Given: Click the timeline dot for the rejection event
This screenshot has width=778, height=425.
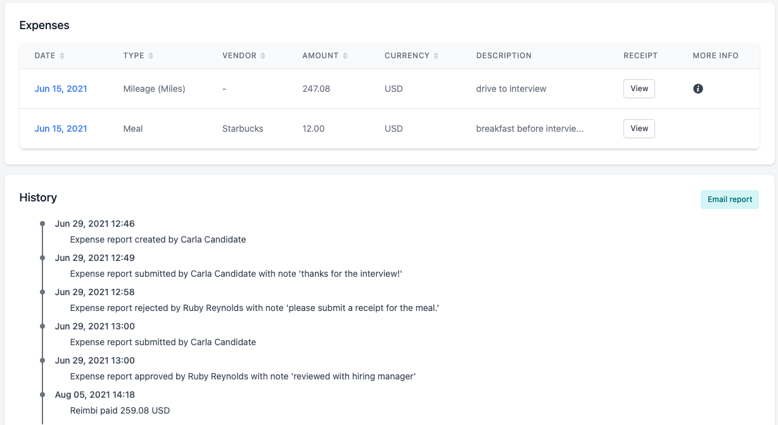Looking at the screenshot, I should (x=42, y=292).
